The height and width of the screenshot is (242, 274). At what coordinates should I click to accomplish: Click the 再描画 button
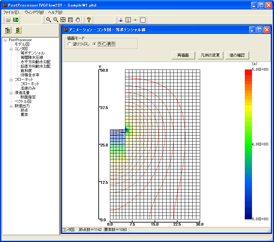(x=183, y=55)
